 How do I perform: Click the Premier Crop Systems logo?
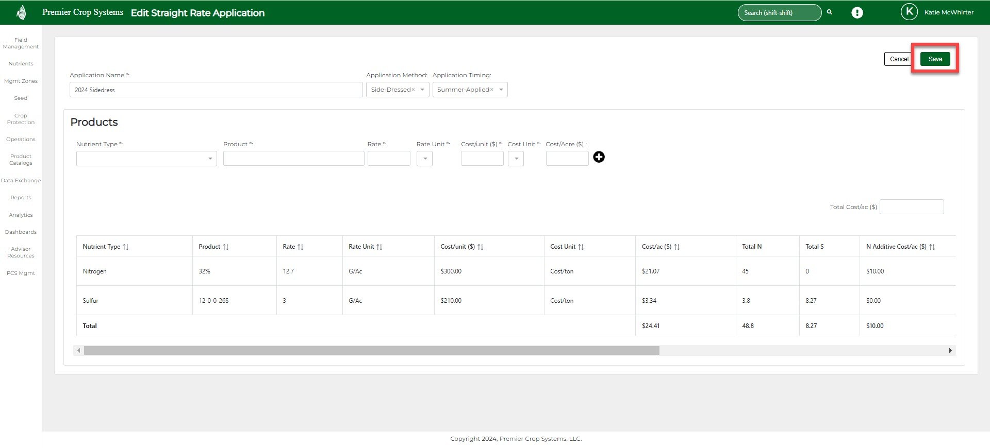pos(21,12)
